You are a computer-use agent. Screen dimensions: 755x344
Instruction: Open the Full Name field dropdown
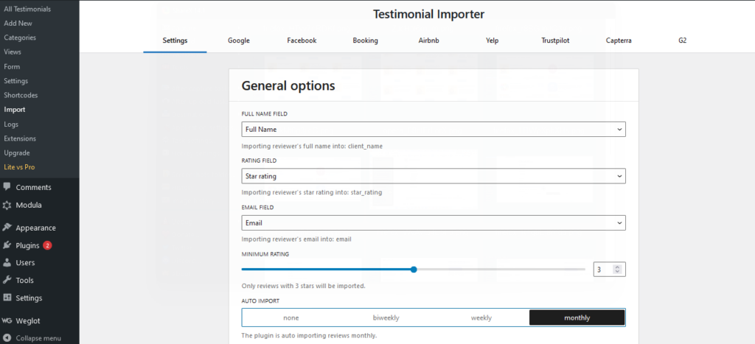click(434, 130)
